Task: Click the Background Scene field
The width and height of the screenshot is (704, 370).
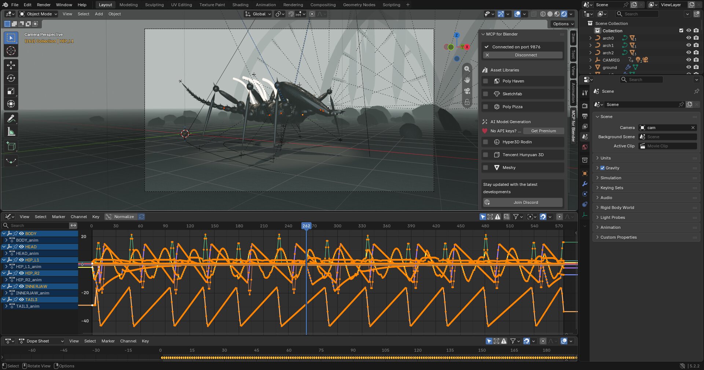Action: tap(667, 137)
